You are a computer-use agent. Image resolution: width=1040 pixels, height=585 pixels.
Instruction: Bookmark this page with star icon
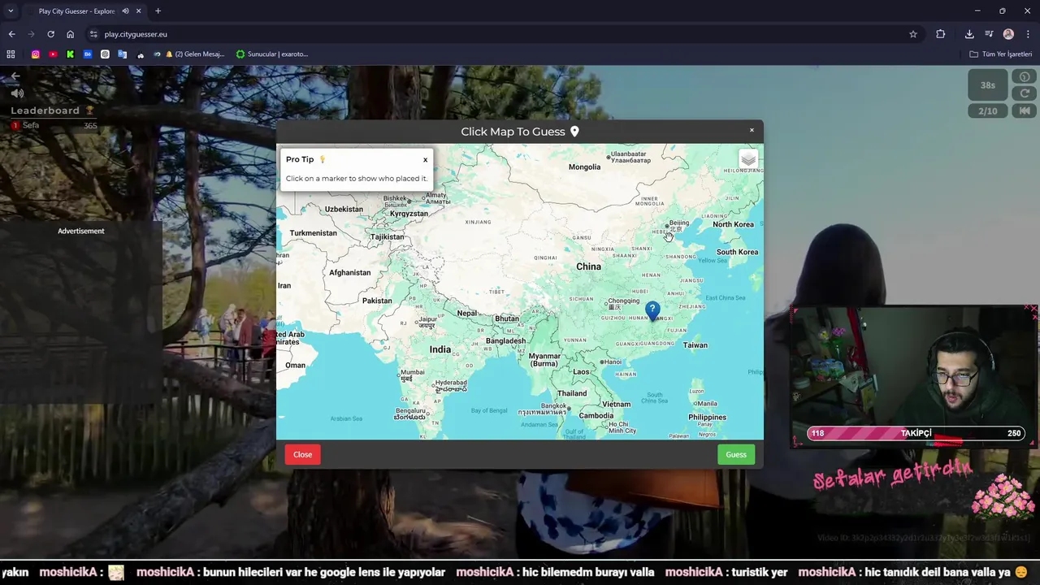913,34
